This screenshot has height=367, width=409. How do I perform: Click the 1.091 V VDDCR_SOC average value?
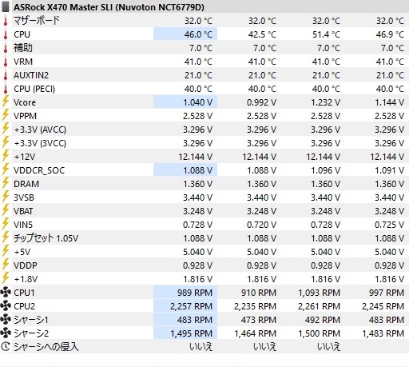pos(389,170)
